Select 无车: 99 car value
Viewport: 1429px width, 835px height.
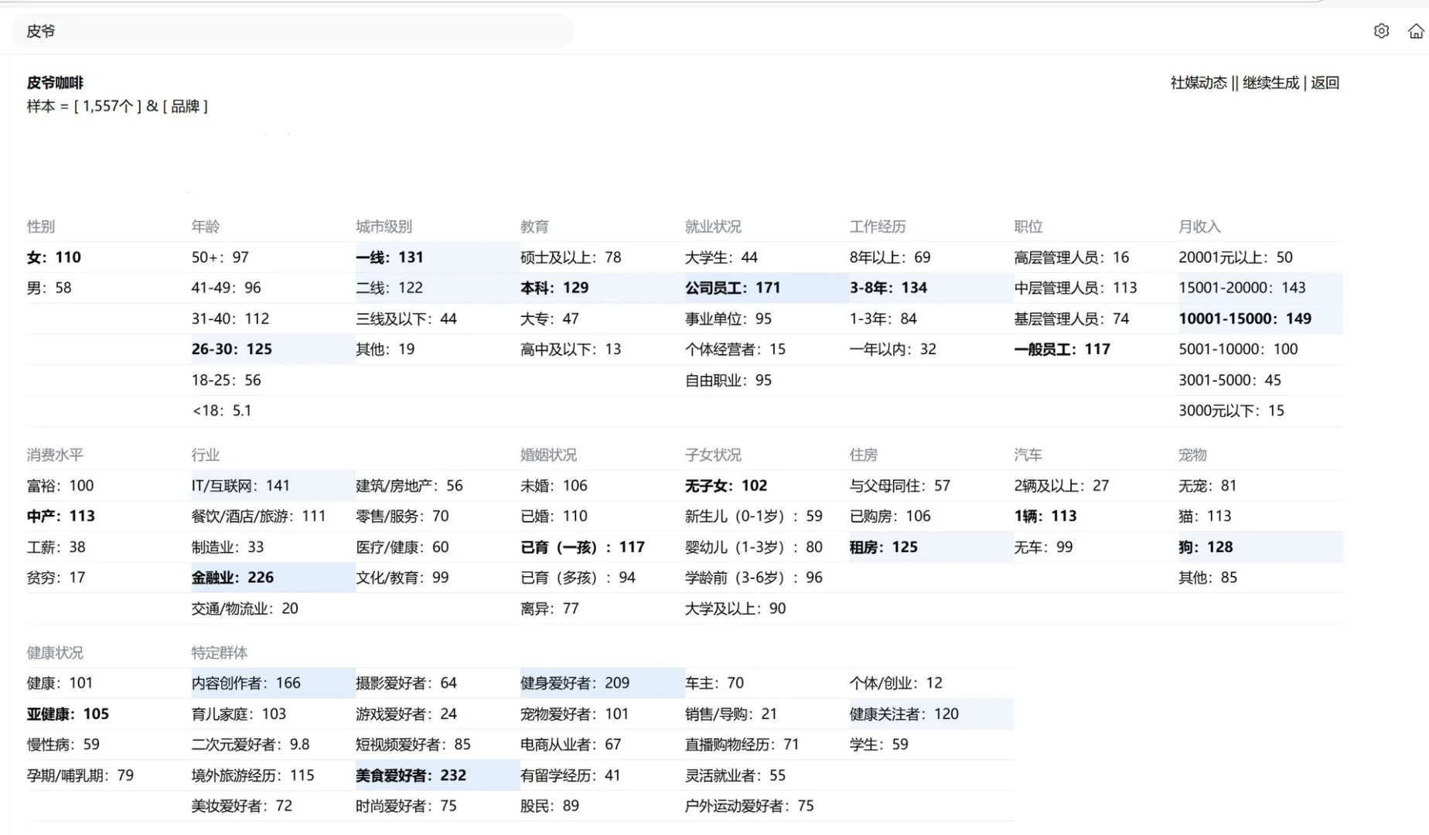click(x=1044, y=547)
